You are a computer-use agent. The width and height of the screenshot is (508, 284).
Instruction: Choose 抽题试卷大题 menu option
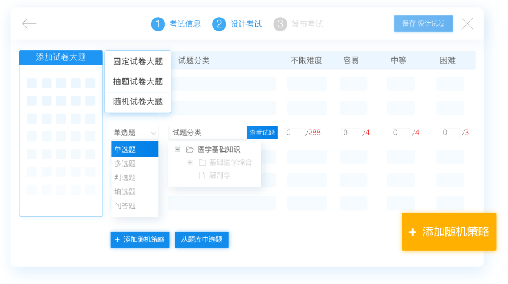[x=138, y=81]
